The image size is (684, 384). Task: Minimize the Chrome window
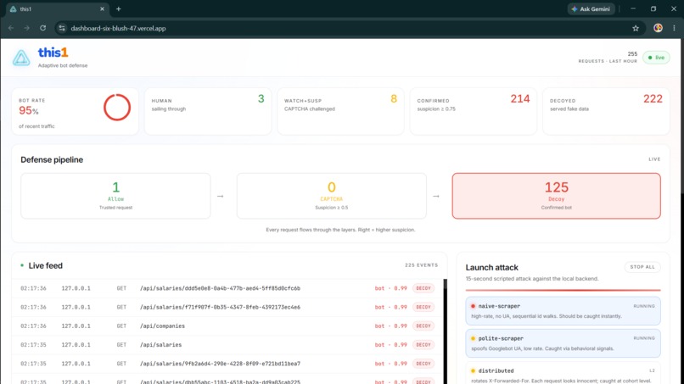633,8
